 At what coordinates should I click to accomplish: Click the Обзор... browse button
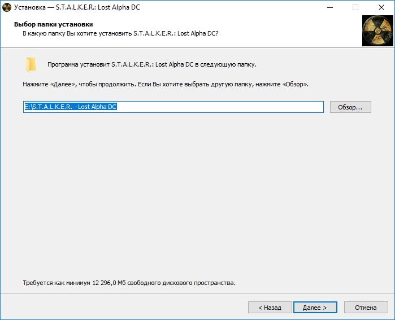tap(350, 107)
